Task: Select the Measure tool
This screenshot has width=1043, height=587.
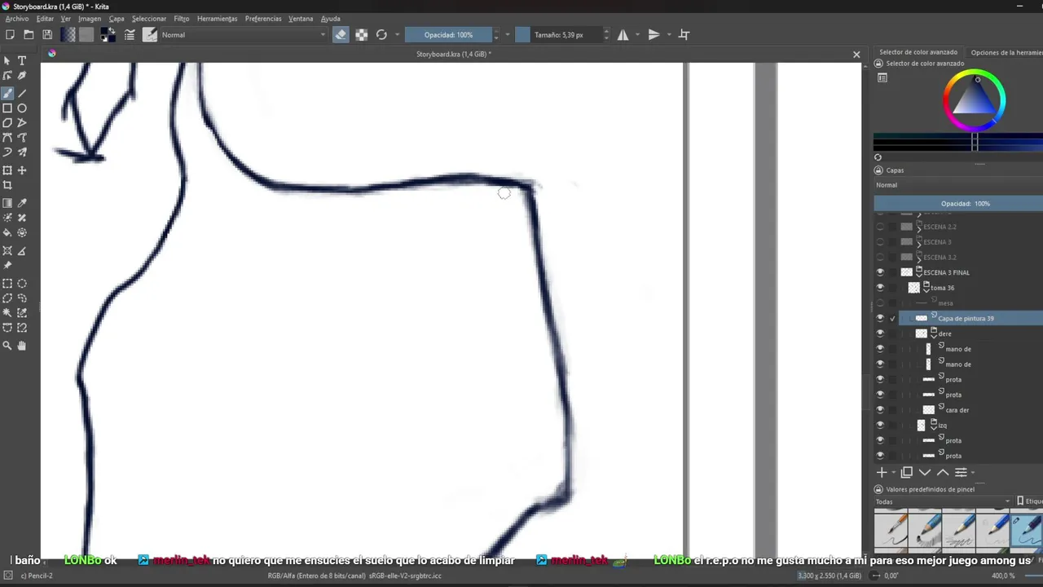Action: (x=22, y=251)
